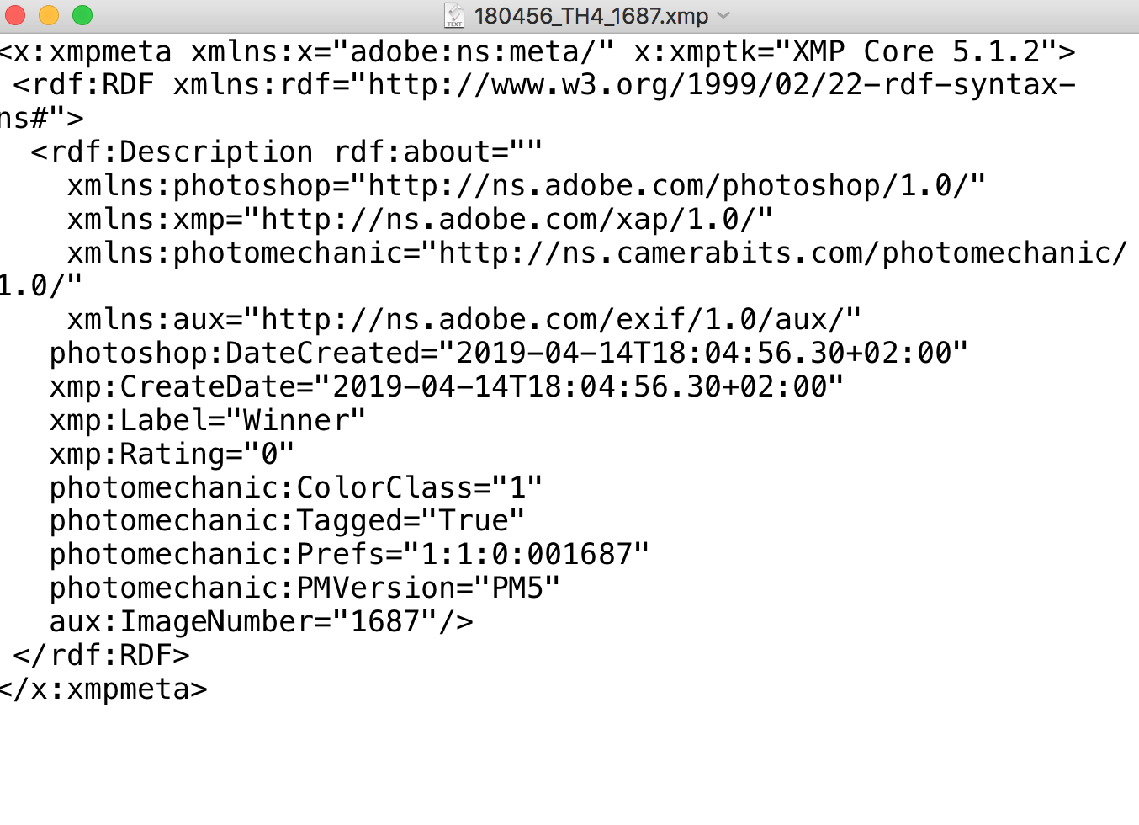Image resolution: width=1139 pixels, height=825 pixels.
Task: Click the closing </rdf:RDF> tag
Action: click(101, 656)
